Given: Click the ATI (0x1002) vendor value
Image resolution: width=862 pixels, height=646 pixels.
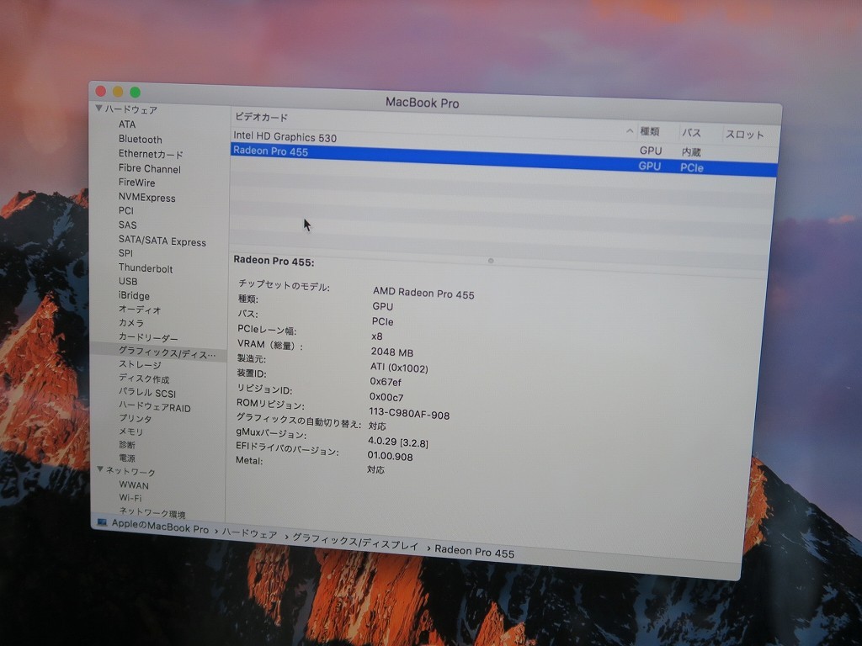Looking at the screenshot, I should coord(399,368).
